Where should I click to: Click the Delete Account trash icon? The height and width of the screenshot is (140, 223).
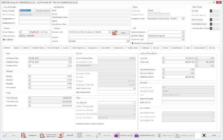[159, 135]
